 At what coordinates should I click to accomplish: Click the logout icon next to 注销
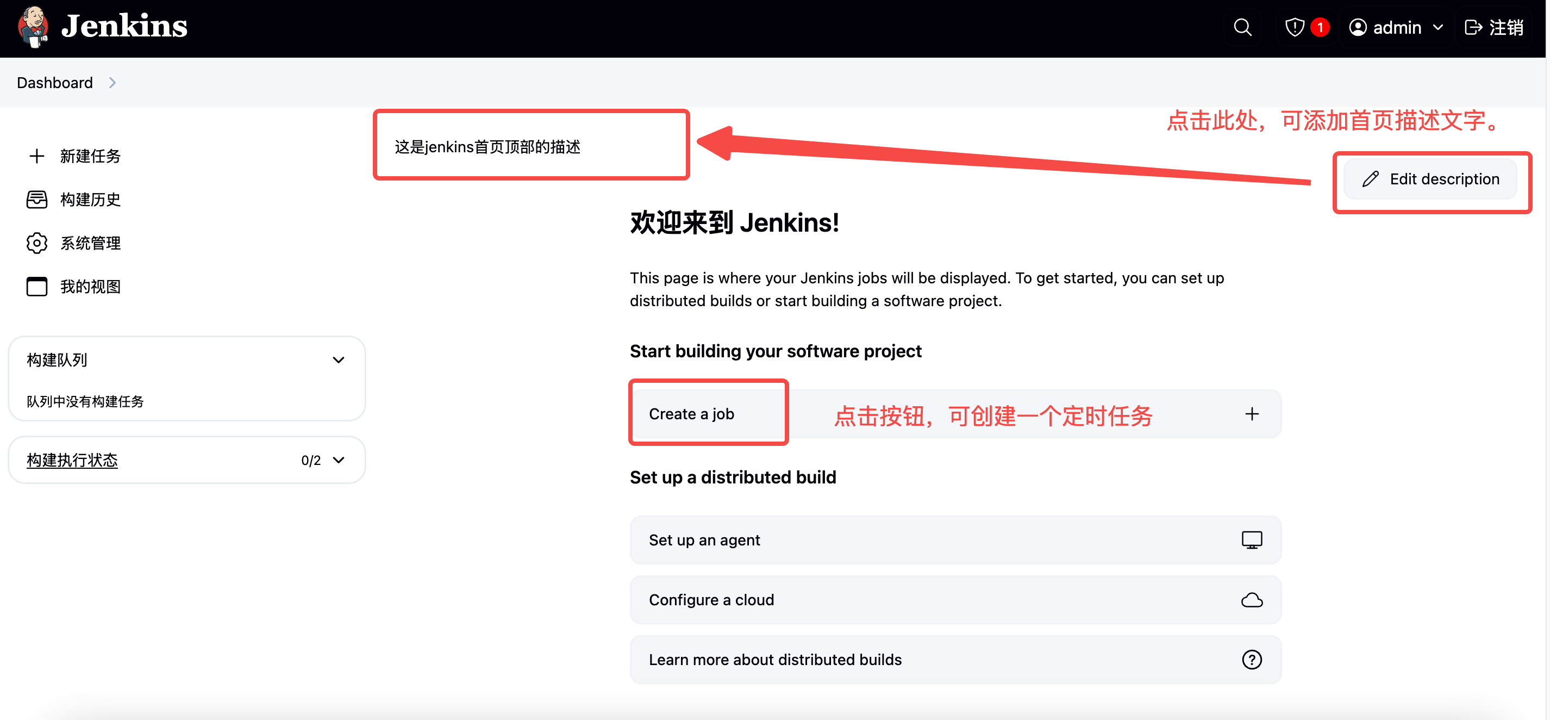coord(1472,27)
